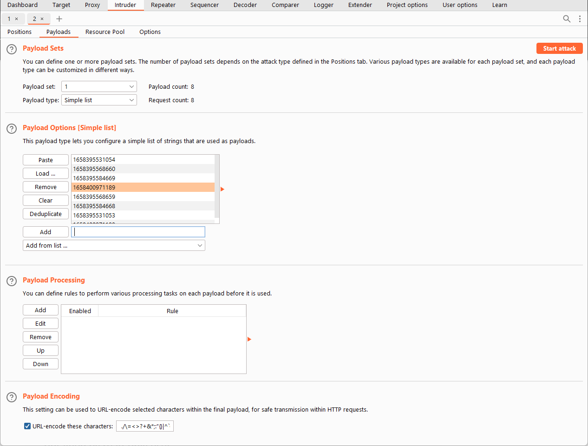Screen dimensions: 588x446
Task: Click the orange arrow beside payload list
Action: tap(222, 189)
